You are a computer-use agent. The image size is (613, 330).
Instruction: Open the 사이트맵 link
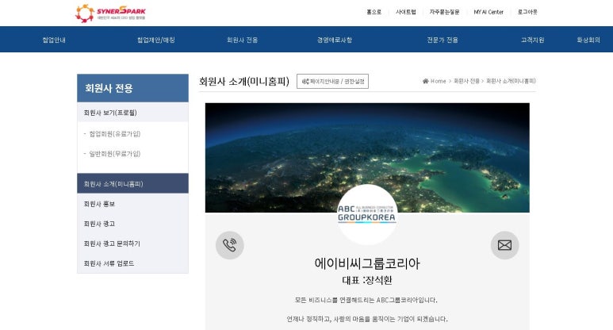[x=406, y=12]
